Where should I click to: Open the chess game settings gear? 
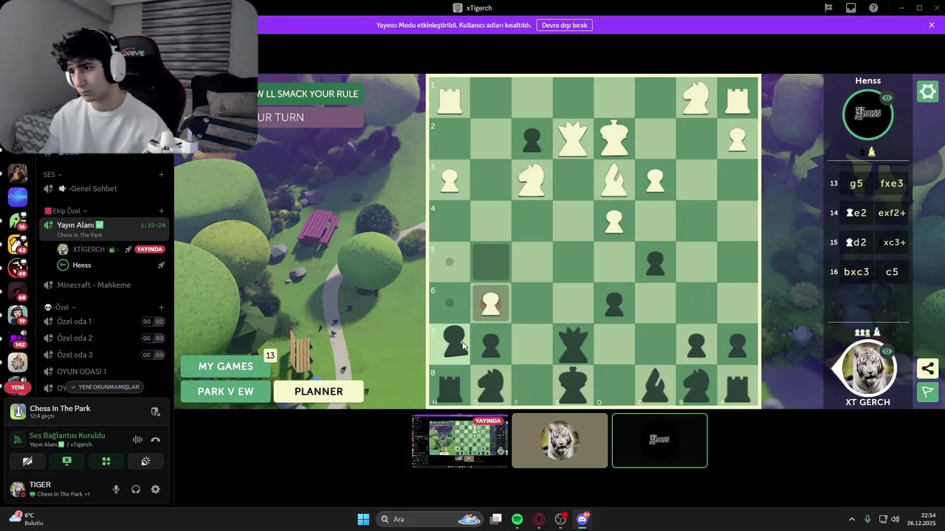coord(927,91)
